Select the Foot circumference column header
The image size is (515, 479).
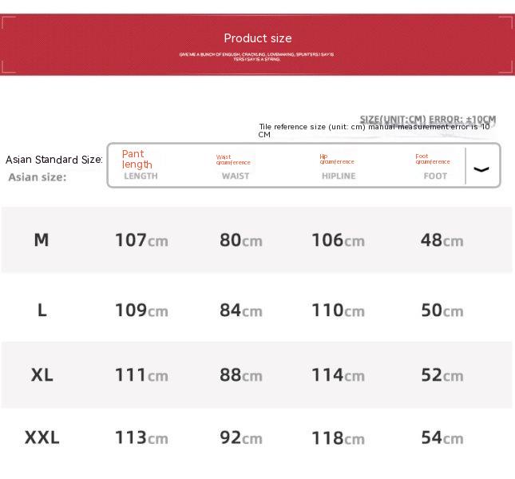pyautogui.click(x=433, y=159)
